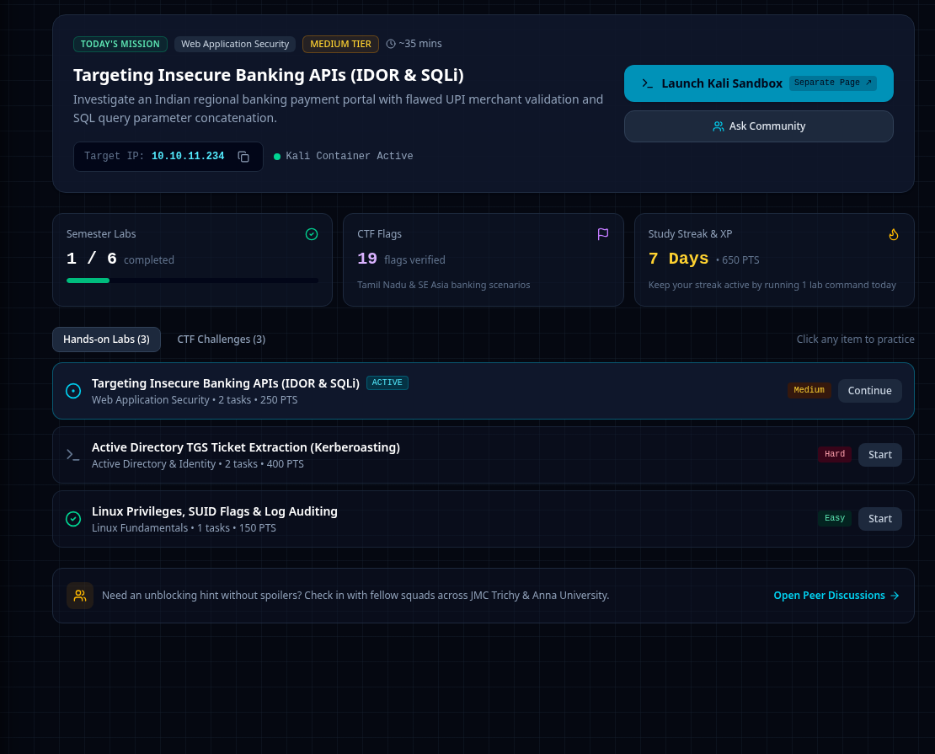Image resolution: width=935 pixels, height=754 pixels.
Task: Switch to CTF Challenges (3) tab
Action: [x=222, y=340]
